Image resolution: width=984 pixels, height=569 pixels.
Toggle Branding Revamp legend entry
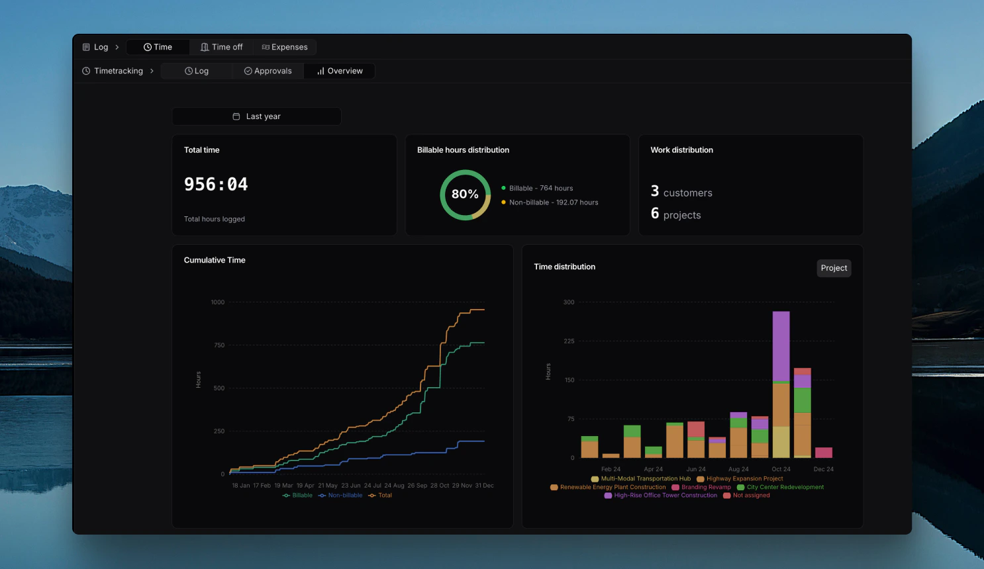pyautogui.click(x=701, y=487)
